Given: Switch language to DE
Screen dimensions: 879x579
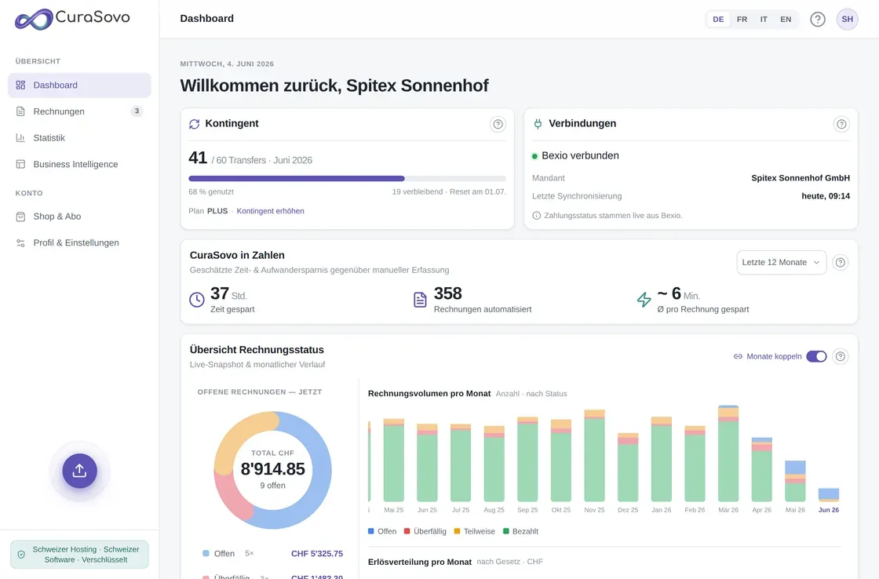Looking at the screenshot, I should coord(718,19).
